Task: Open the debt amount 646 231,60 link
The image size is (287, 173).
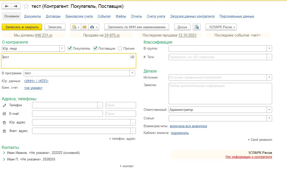Action: click(44, 35)
